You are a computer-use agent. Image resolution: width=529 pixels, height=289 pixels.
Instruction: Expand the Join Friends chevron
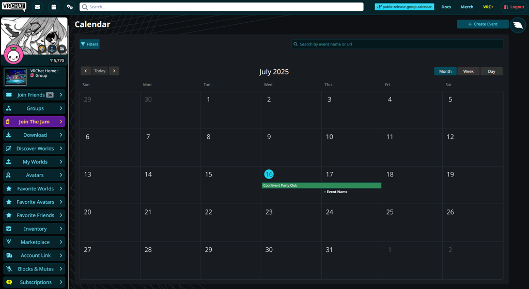(x=61, y=95)
